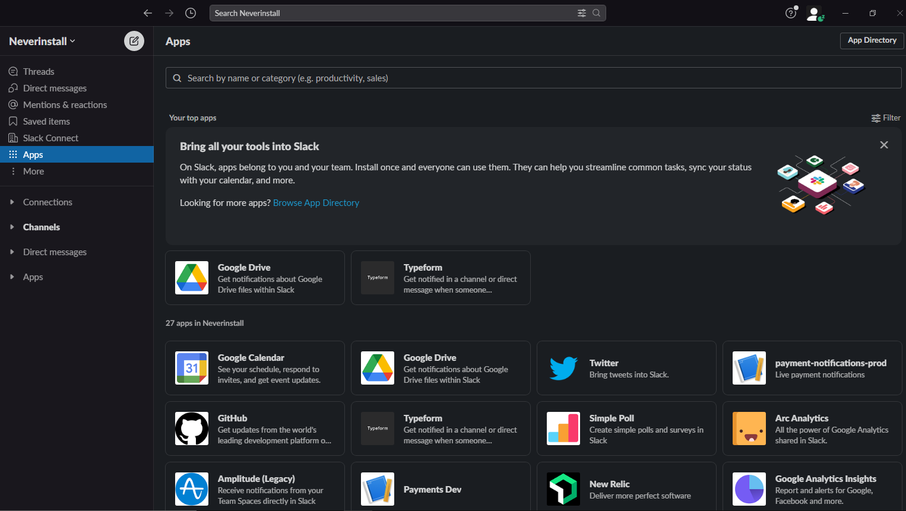Click the Google Calendar app icon
This screenshot has width=906, height=511.
coord(192,368)
